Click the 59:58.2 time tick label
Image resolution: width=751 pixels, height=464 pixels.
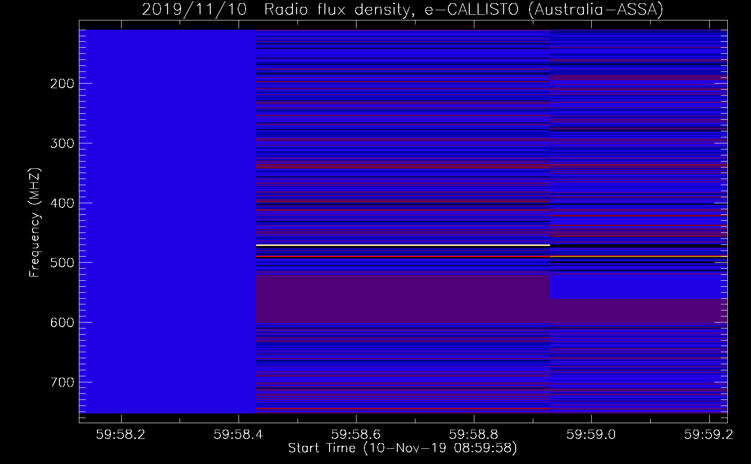(121, 434)
